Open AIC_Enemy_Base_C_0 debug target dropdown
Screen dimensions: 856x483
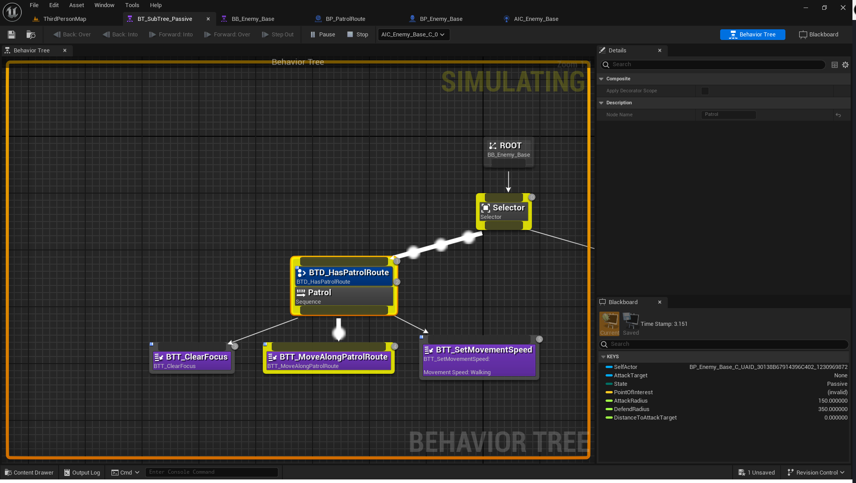(x=413, y=35)
